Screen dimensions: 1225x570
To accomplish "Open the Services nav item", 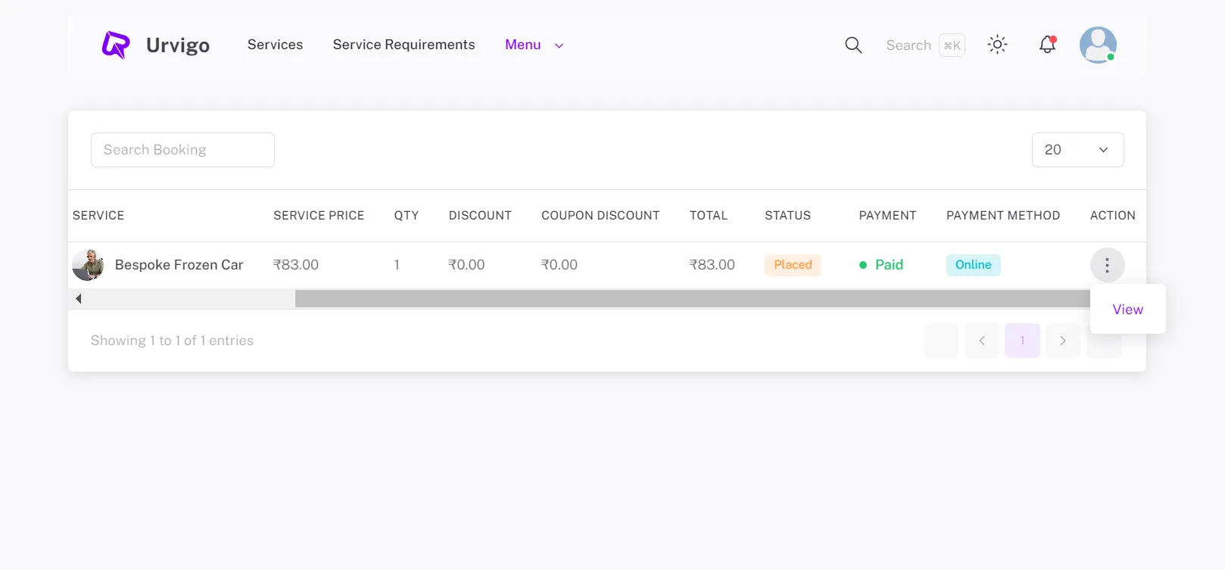I will [275, 45].
